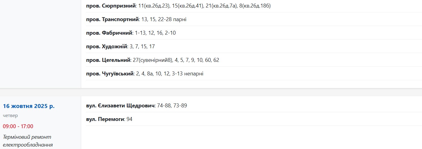Screen dimensions: 422x149
Task: Click the 'вул. Єлизавети Щедрович' street name
Action: pyautogui.click(x=120, y=106)
